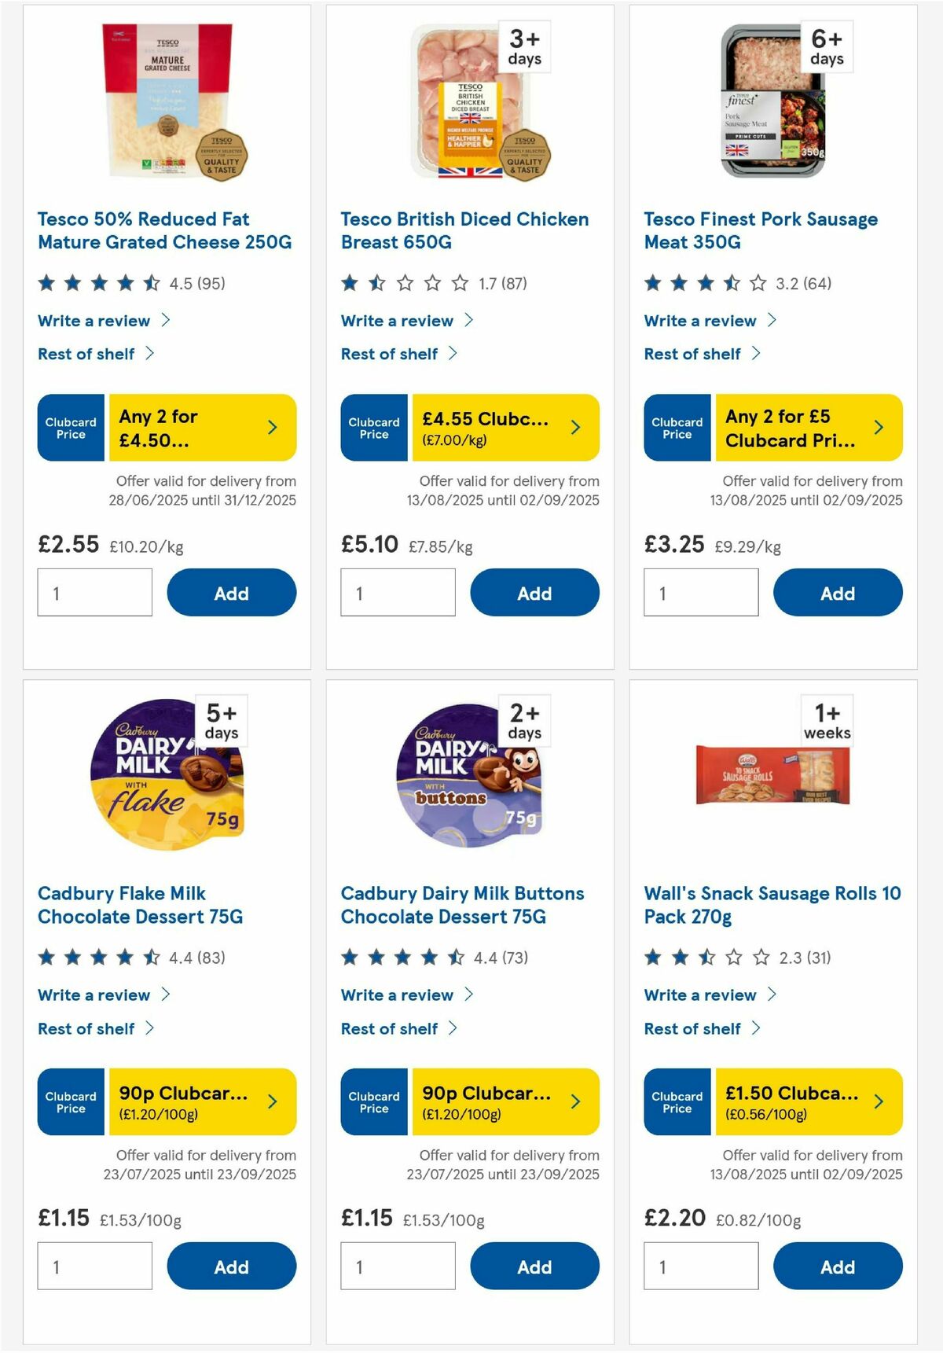Expand Rest of shelf for Cadbury Buttons dessert
943x1353 pixels.
[x=389, y=1028]
